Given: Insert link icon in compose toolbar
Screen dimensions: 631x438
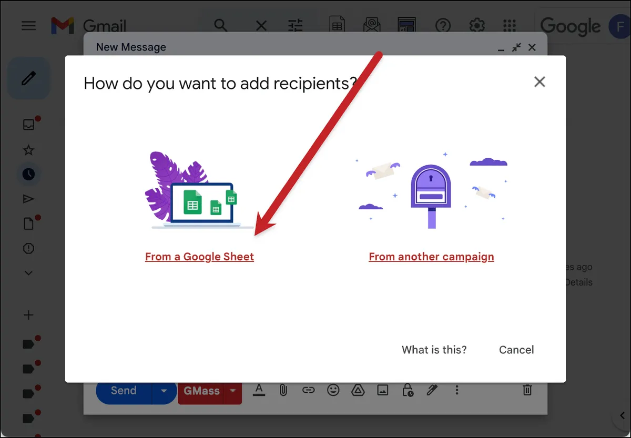Looking at the screenshot, I should pos(308,390).
